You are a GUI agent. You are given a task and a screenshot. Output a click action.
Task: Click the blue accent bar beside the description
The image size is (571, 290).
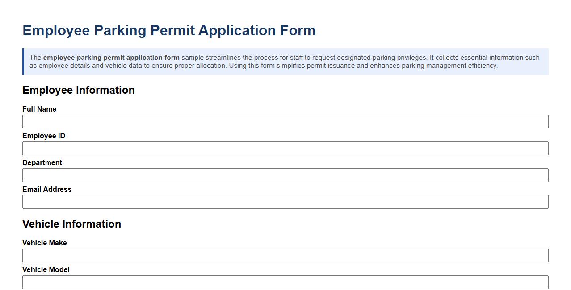click(23, 62)
